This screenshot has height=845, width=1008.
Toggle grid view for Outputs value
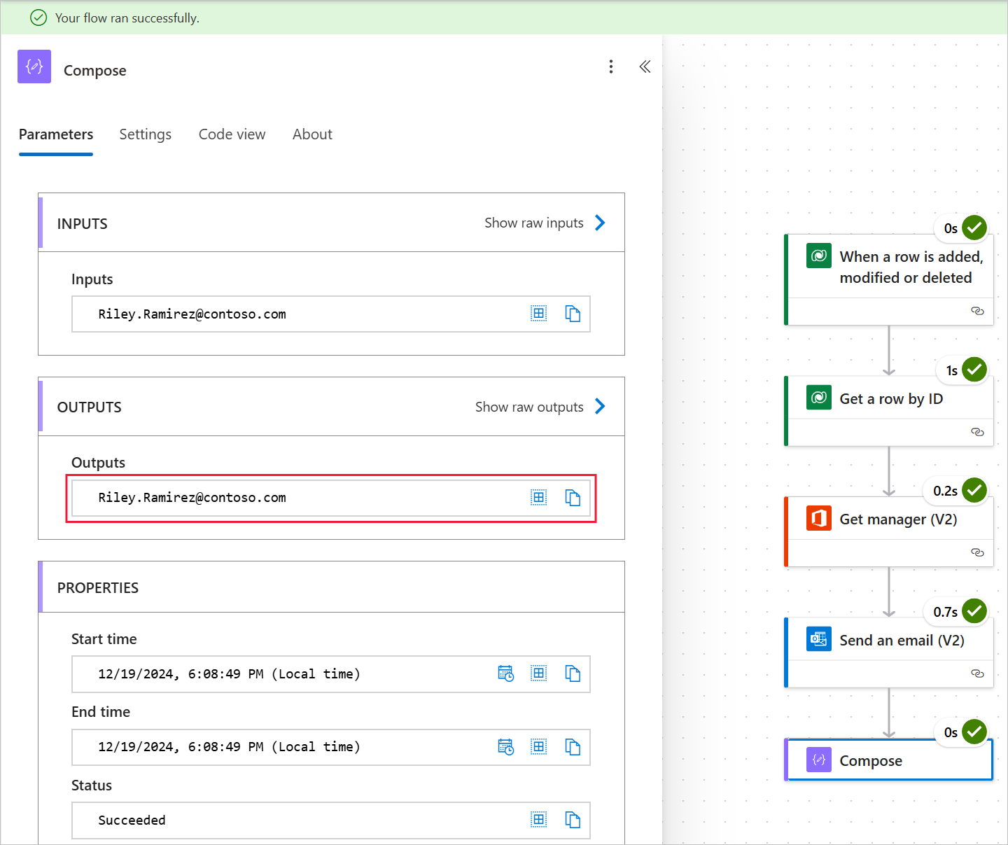[538, 497]
